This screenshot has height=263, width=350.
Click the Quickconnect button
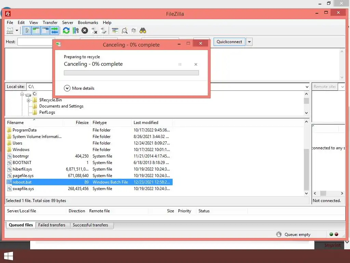229,42
